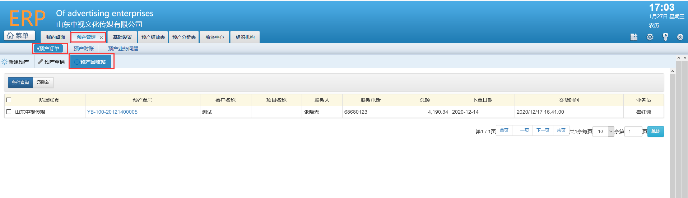Click the 项目名称 column header
688x198 pixels.
click(276, 100)
